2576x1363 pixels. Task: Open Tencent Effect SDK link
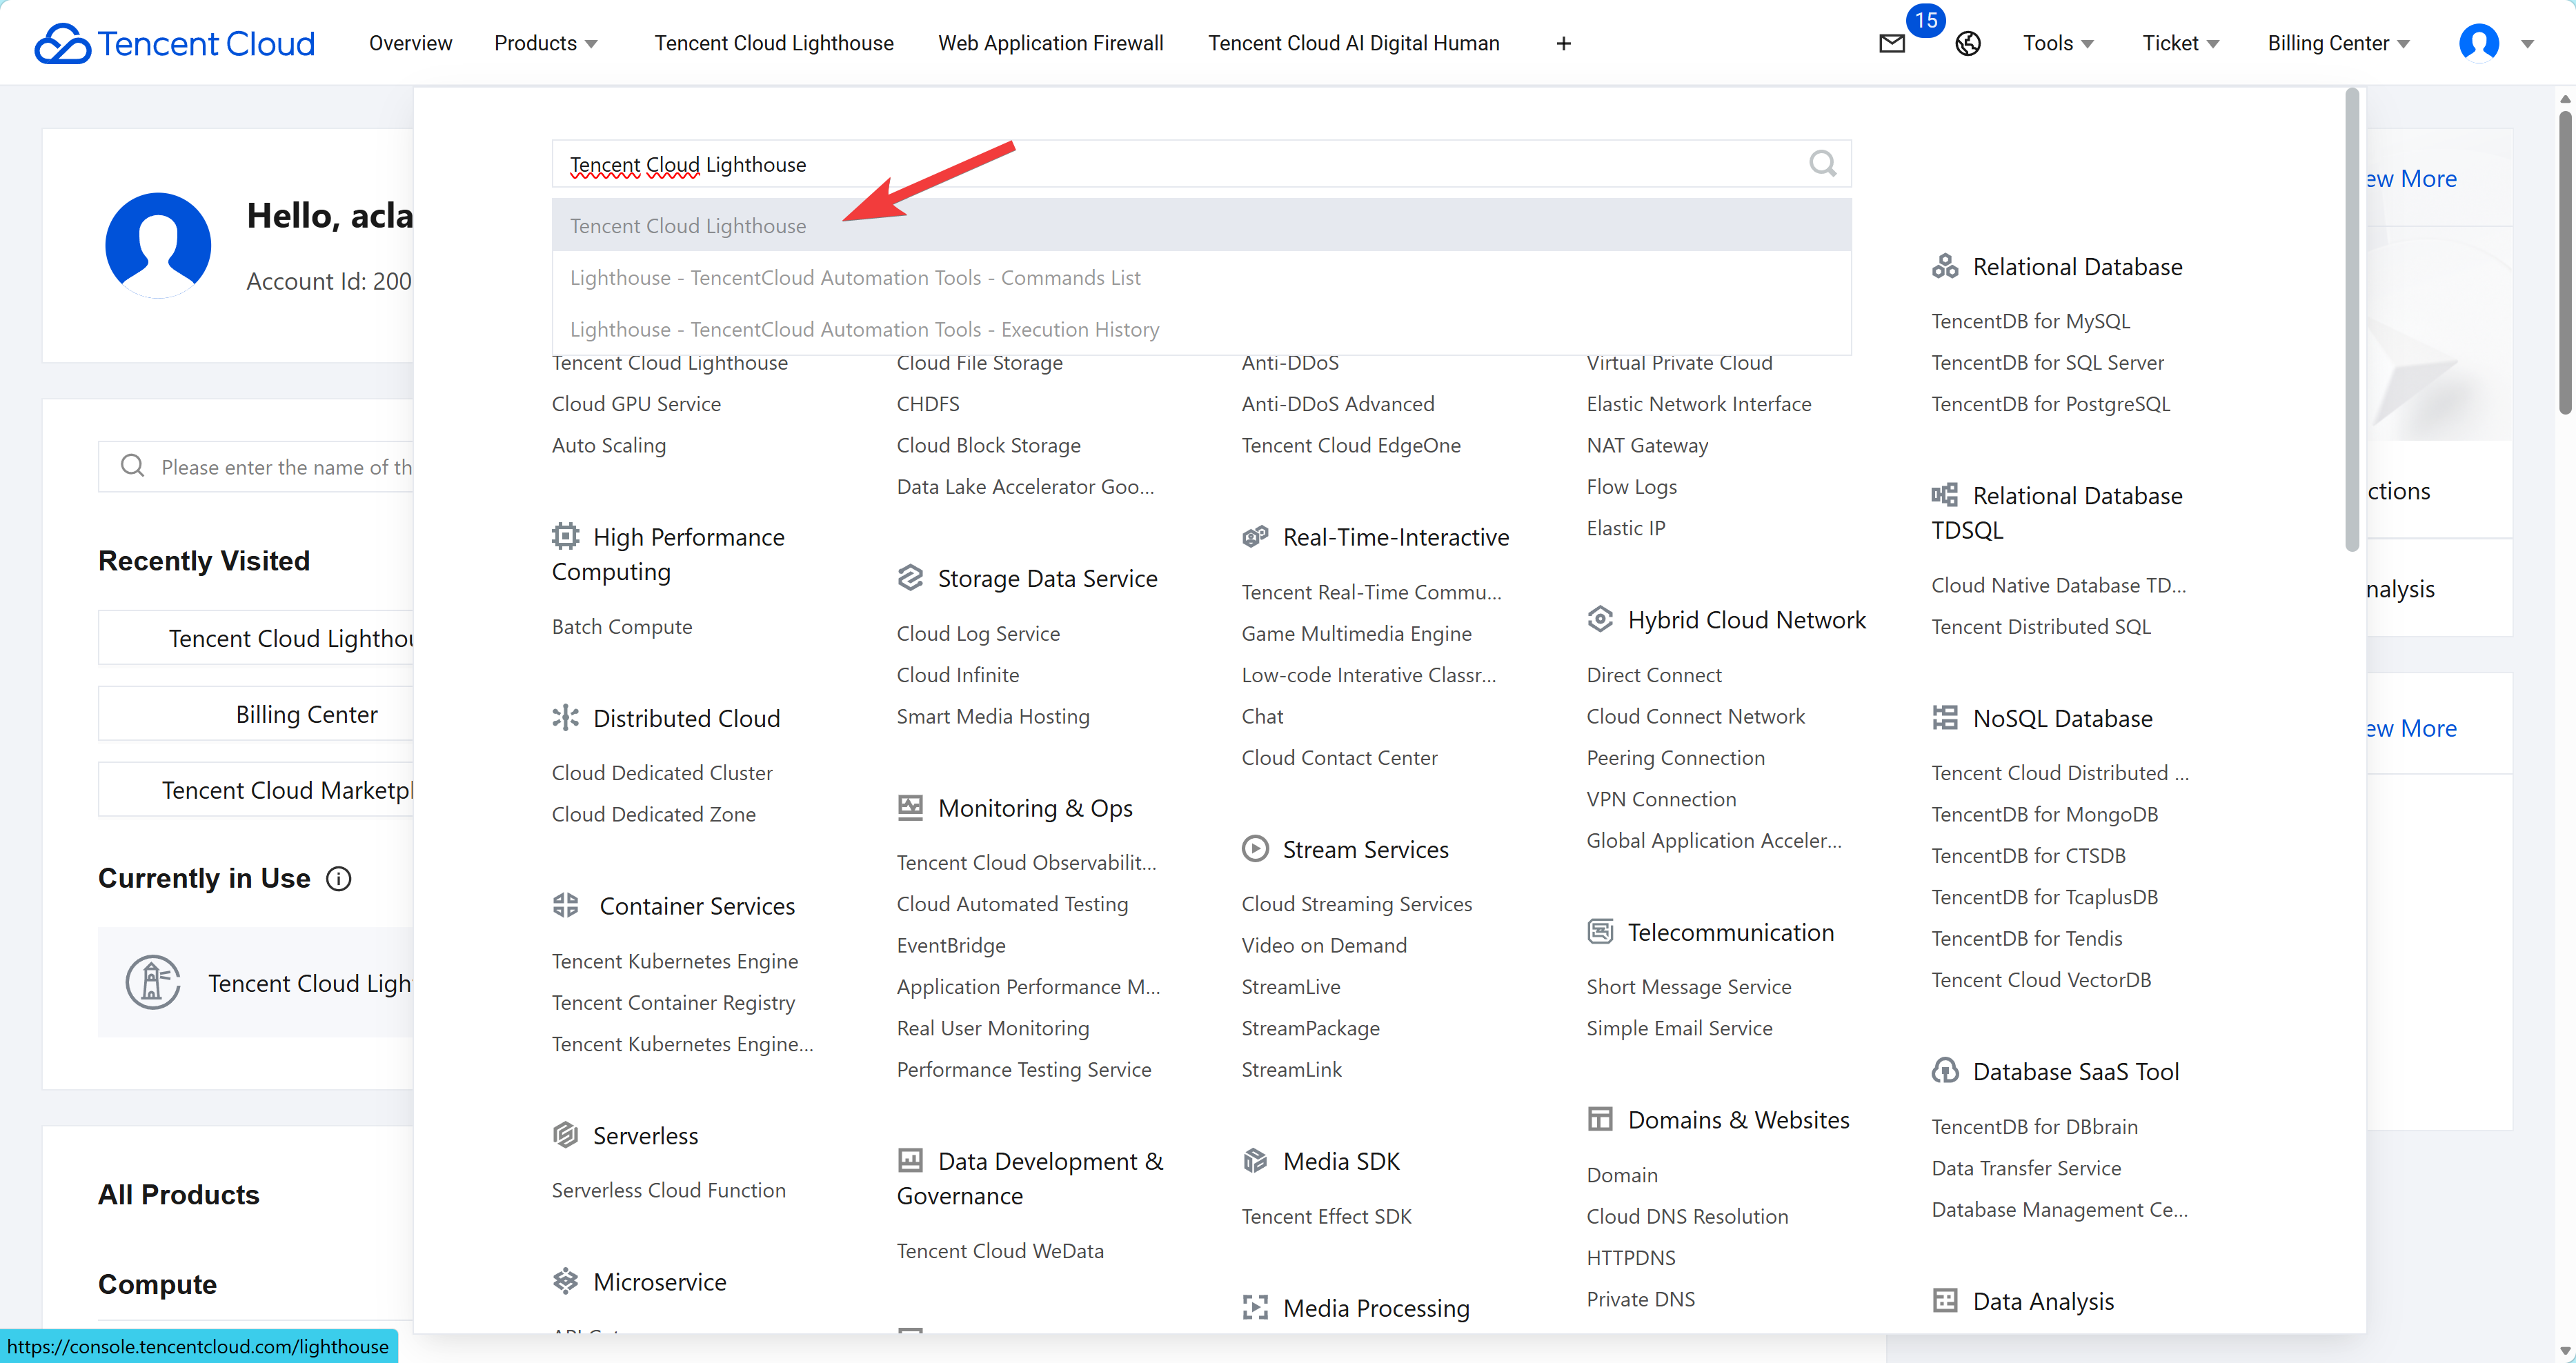(x=1326, y=1216)
